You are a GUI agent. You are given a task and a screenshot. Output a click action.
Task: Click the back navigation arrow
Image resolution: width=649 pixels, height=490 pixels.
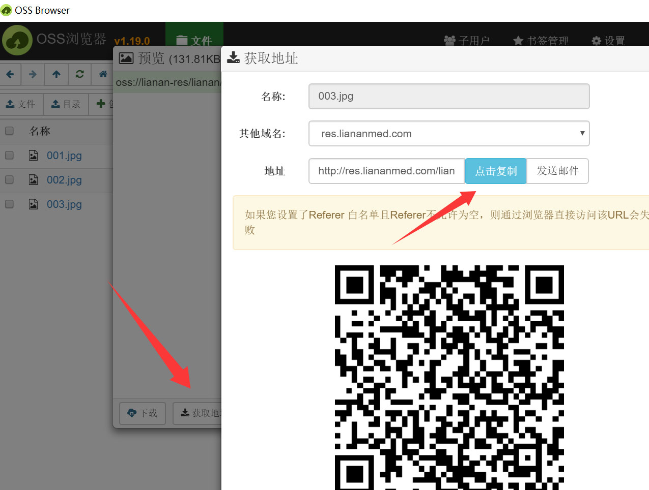(10, 74)
